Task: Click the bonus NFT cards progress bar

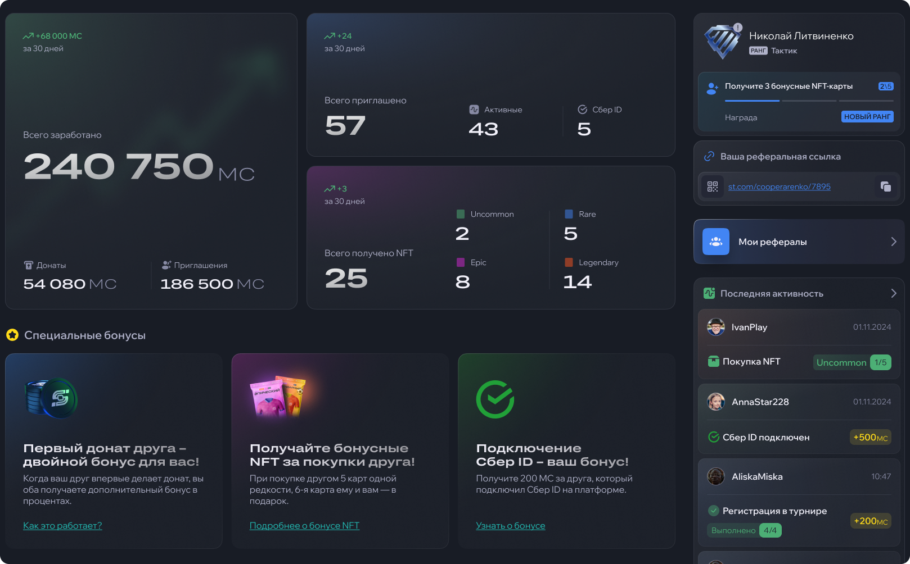Action: (809, 101)
